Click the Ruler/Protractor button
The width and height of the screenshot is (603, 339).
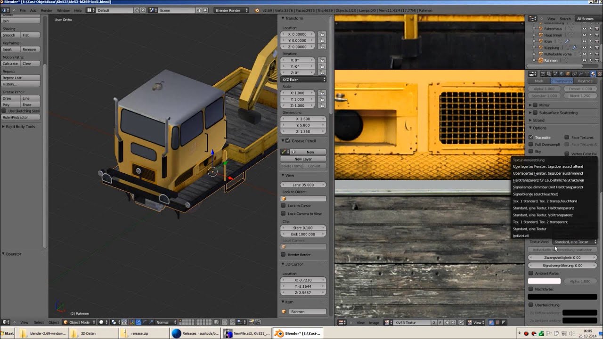click(x=21, y=117)
